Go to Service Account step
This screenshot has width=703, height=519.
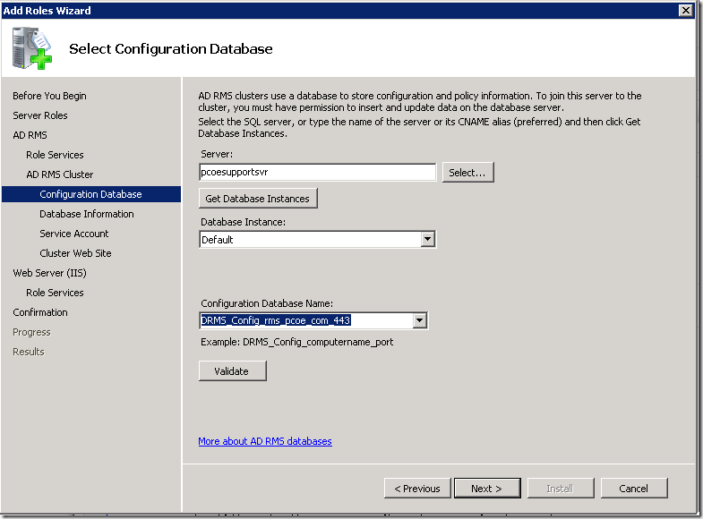tap(74, 234)
